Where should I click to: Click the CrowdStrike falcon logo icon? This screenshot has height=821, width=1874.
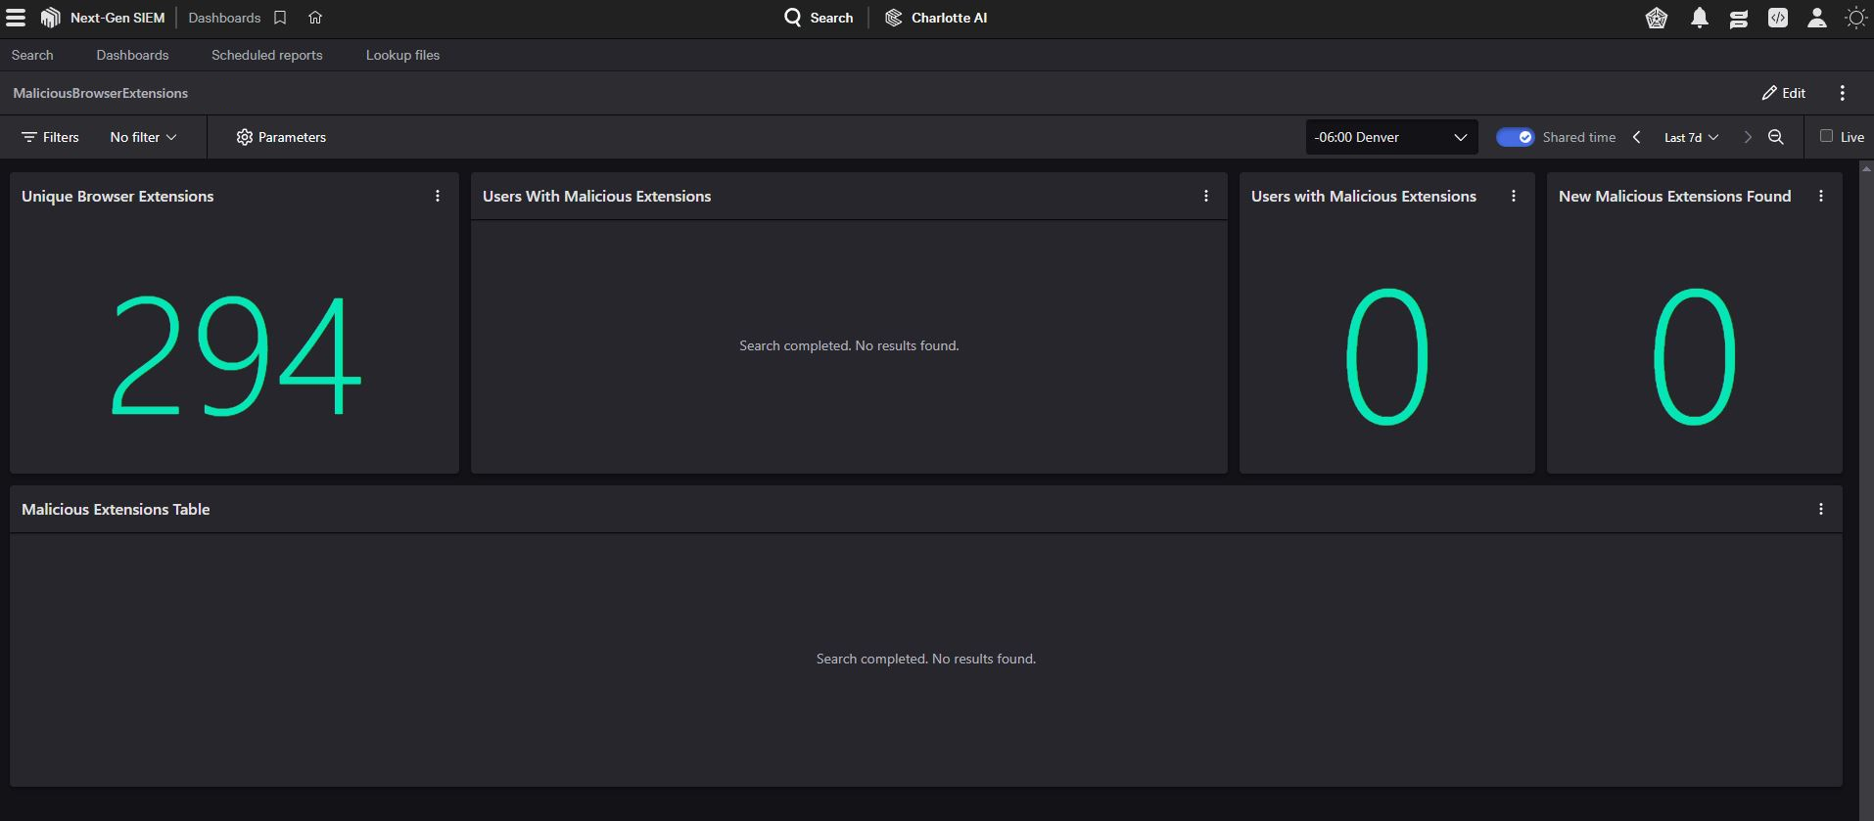point(50,18)
